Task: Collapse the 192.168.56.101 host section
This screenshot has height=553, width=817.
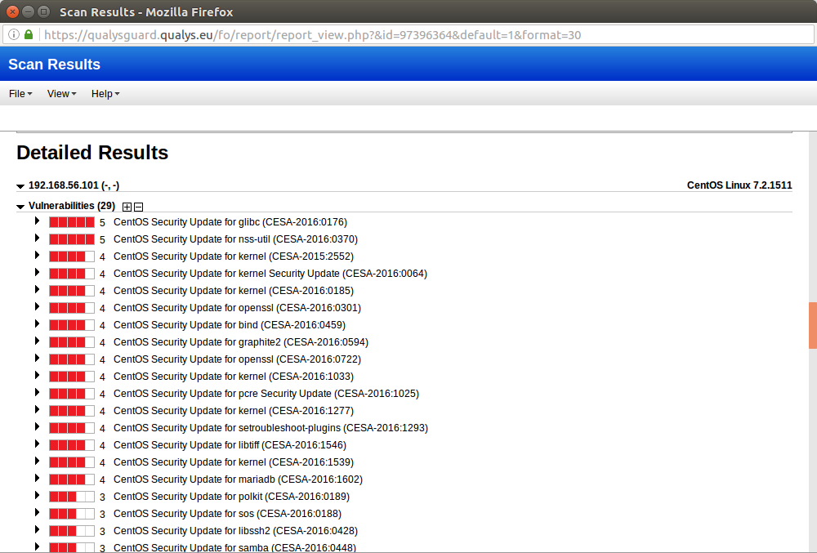Action: pyautogui.click(x=20, y=186)
